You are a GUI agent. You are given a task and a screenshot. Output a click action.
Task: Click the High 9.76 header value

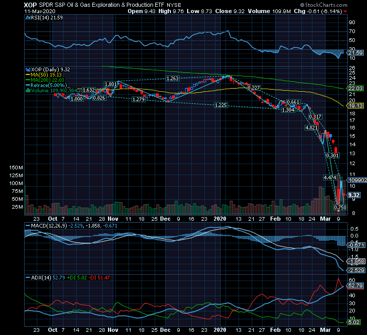pyautogui.click(x=171, y=11)
